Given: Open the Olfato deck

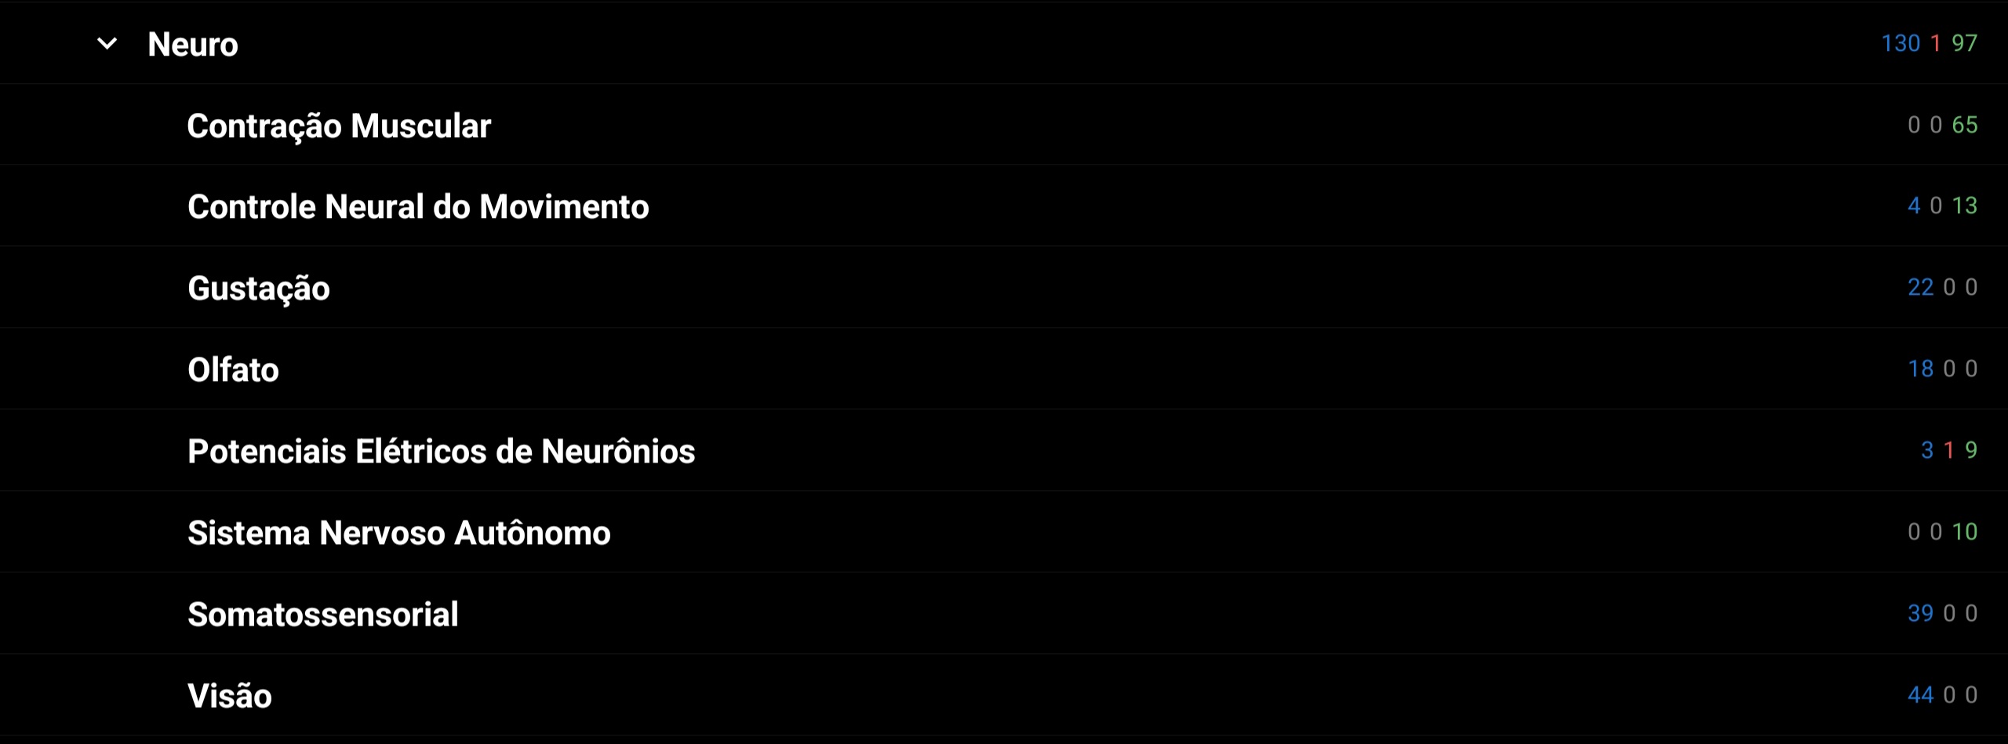Looking at the screenshot, I should click(x=233, y=370).
